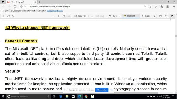Screen dimensions: 177x99
Task: Activate the Draw pen tool
Action: point(113,16)
